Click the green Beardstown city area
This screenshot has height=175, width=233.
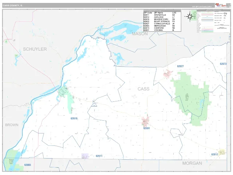click(63, 91)
